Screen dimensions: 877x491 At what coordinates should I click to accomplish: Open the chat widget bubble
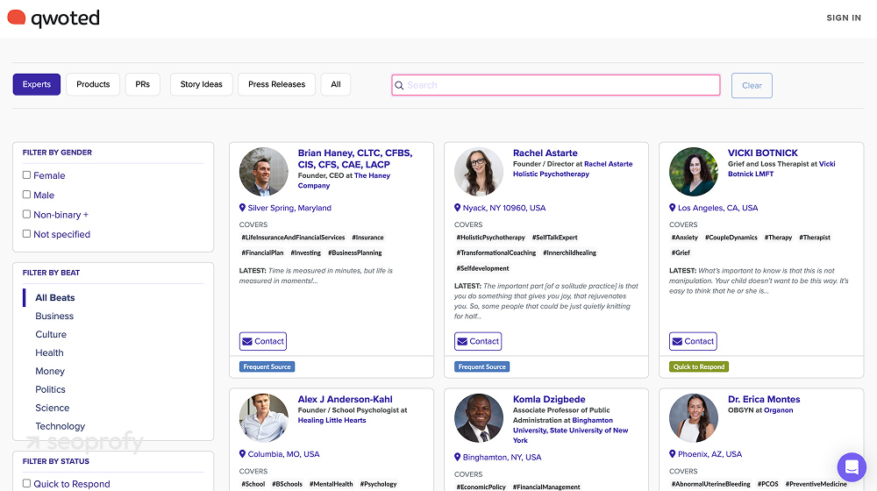(852, 466)
